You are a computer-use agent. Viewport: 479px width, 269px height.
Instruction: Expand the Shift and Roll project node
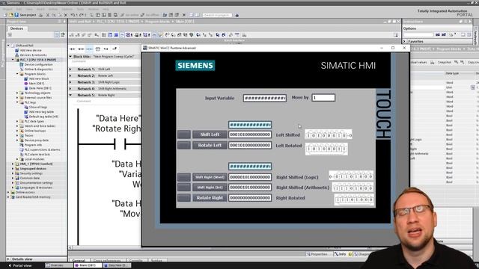[x=8, y=46]
